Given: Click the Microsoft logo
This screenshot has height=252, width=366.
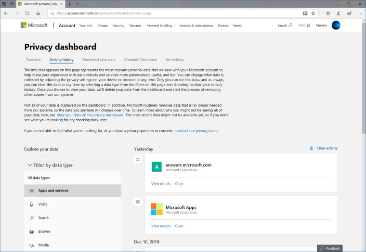Looking at the screenshot, I should (34, 25).
